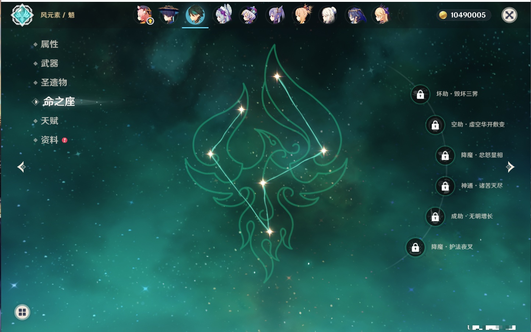Click the Mora coin balance 10490005

(463, 15)
